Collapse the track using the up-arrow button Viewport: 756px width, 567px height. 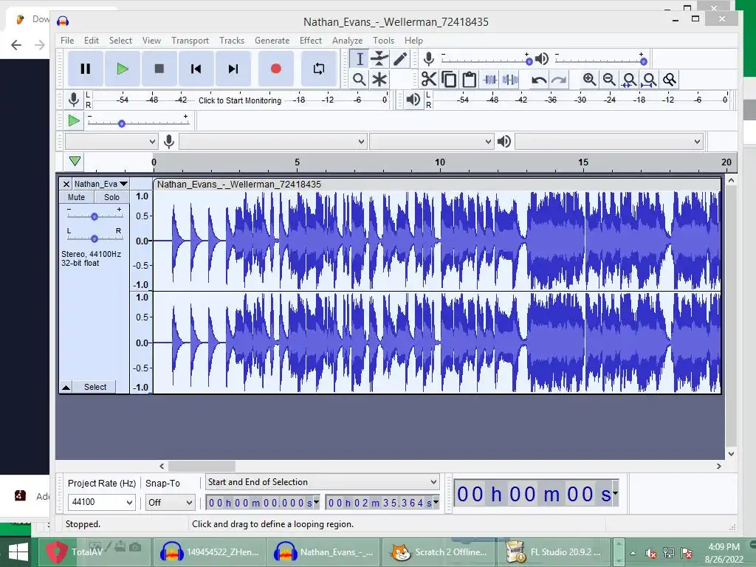[66, 387]
